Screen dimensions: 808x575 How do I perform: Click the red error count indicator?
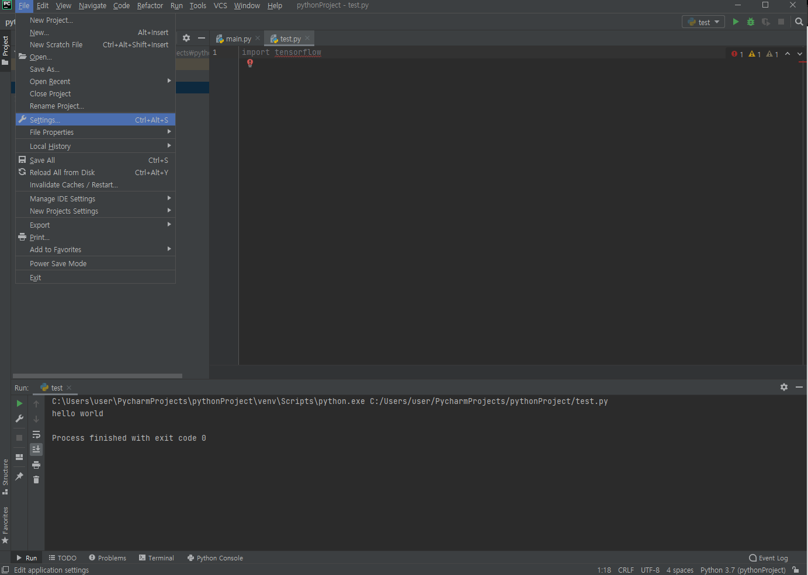tap(737, 54)
